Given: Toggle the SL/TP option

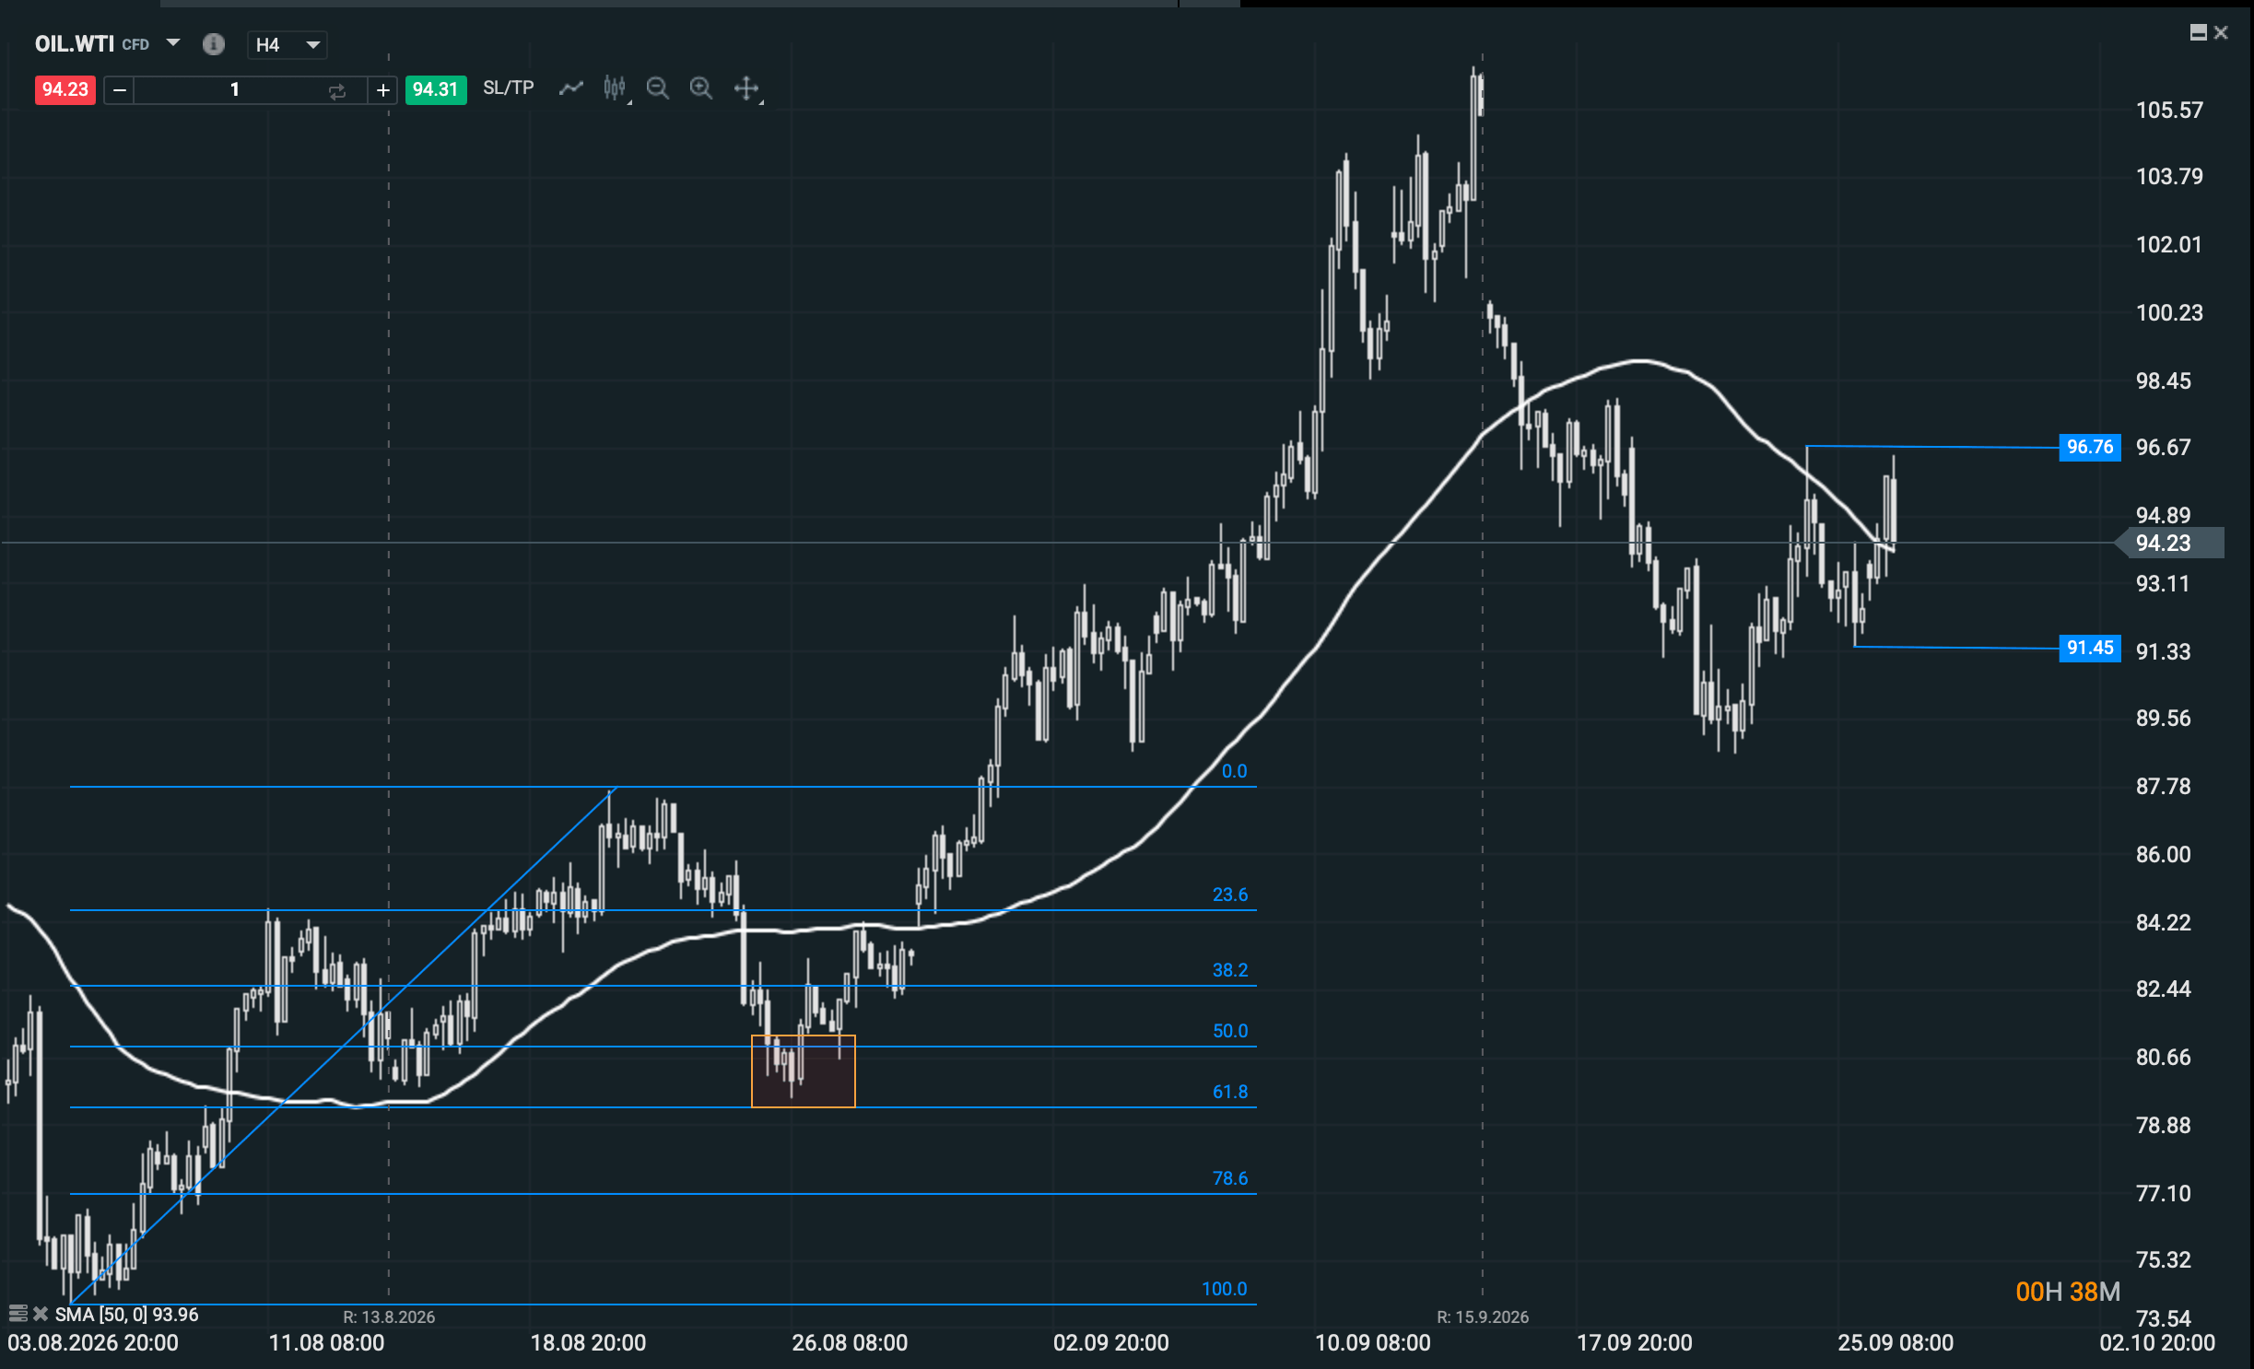Looking at the screenshot, I should [509, 88].
